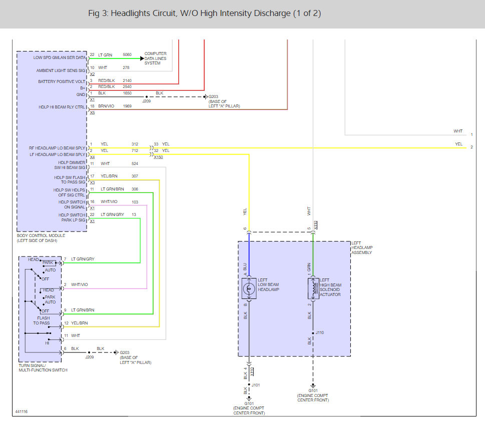Click the YEL/BRN label at BCM pin 17
This screenshot has width=485, height=421.
[109, 176]
